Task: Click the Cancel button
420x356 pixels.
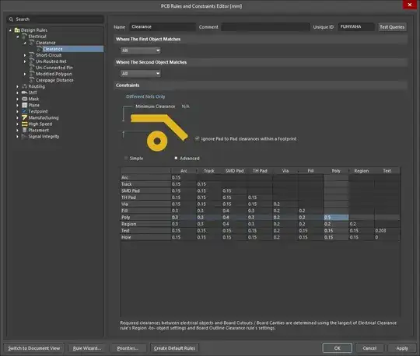Action: [x=369, y=348]
